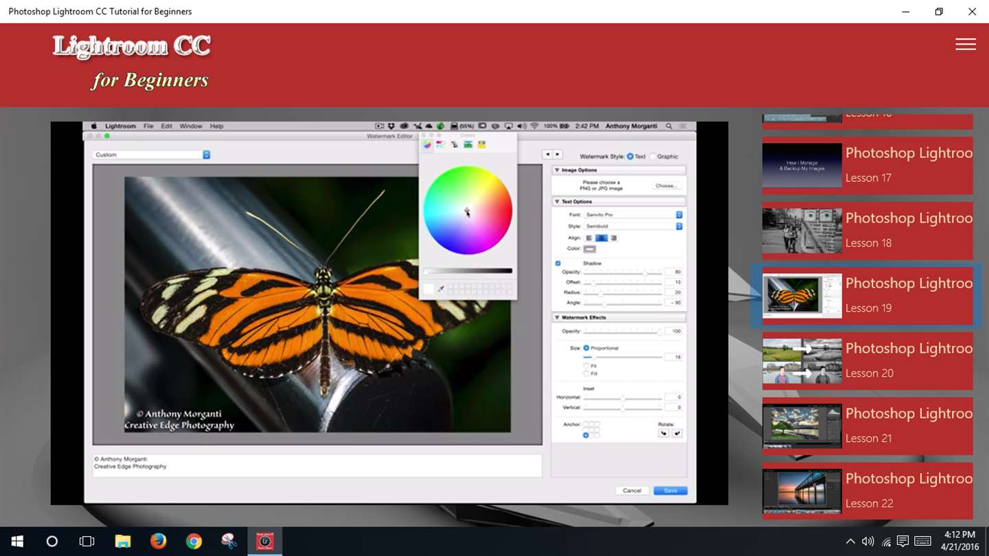Open Lesson 17 in the playlist
This screenshot has width=989, height=556.
pos(867,165)
